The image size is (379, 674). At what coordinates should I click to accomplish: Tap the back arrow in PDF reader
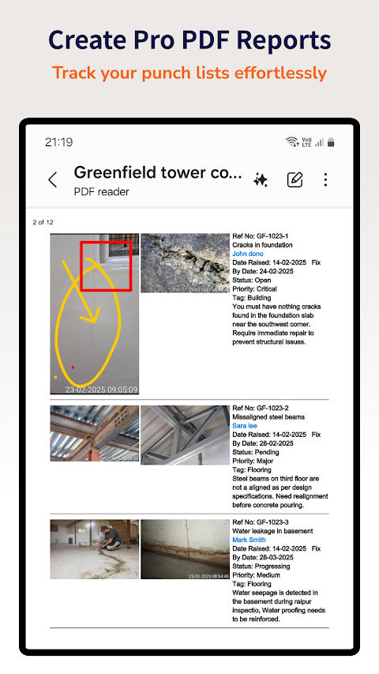53,179
